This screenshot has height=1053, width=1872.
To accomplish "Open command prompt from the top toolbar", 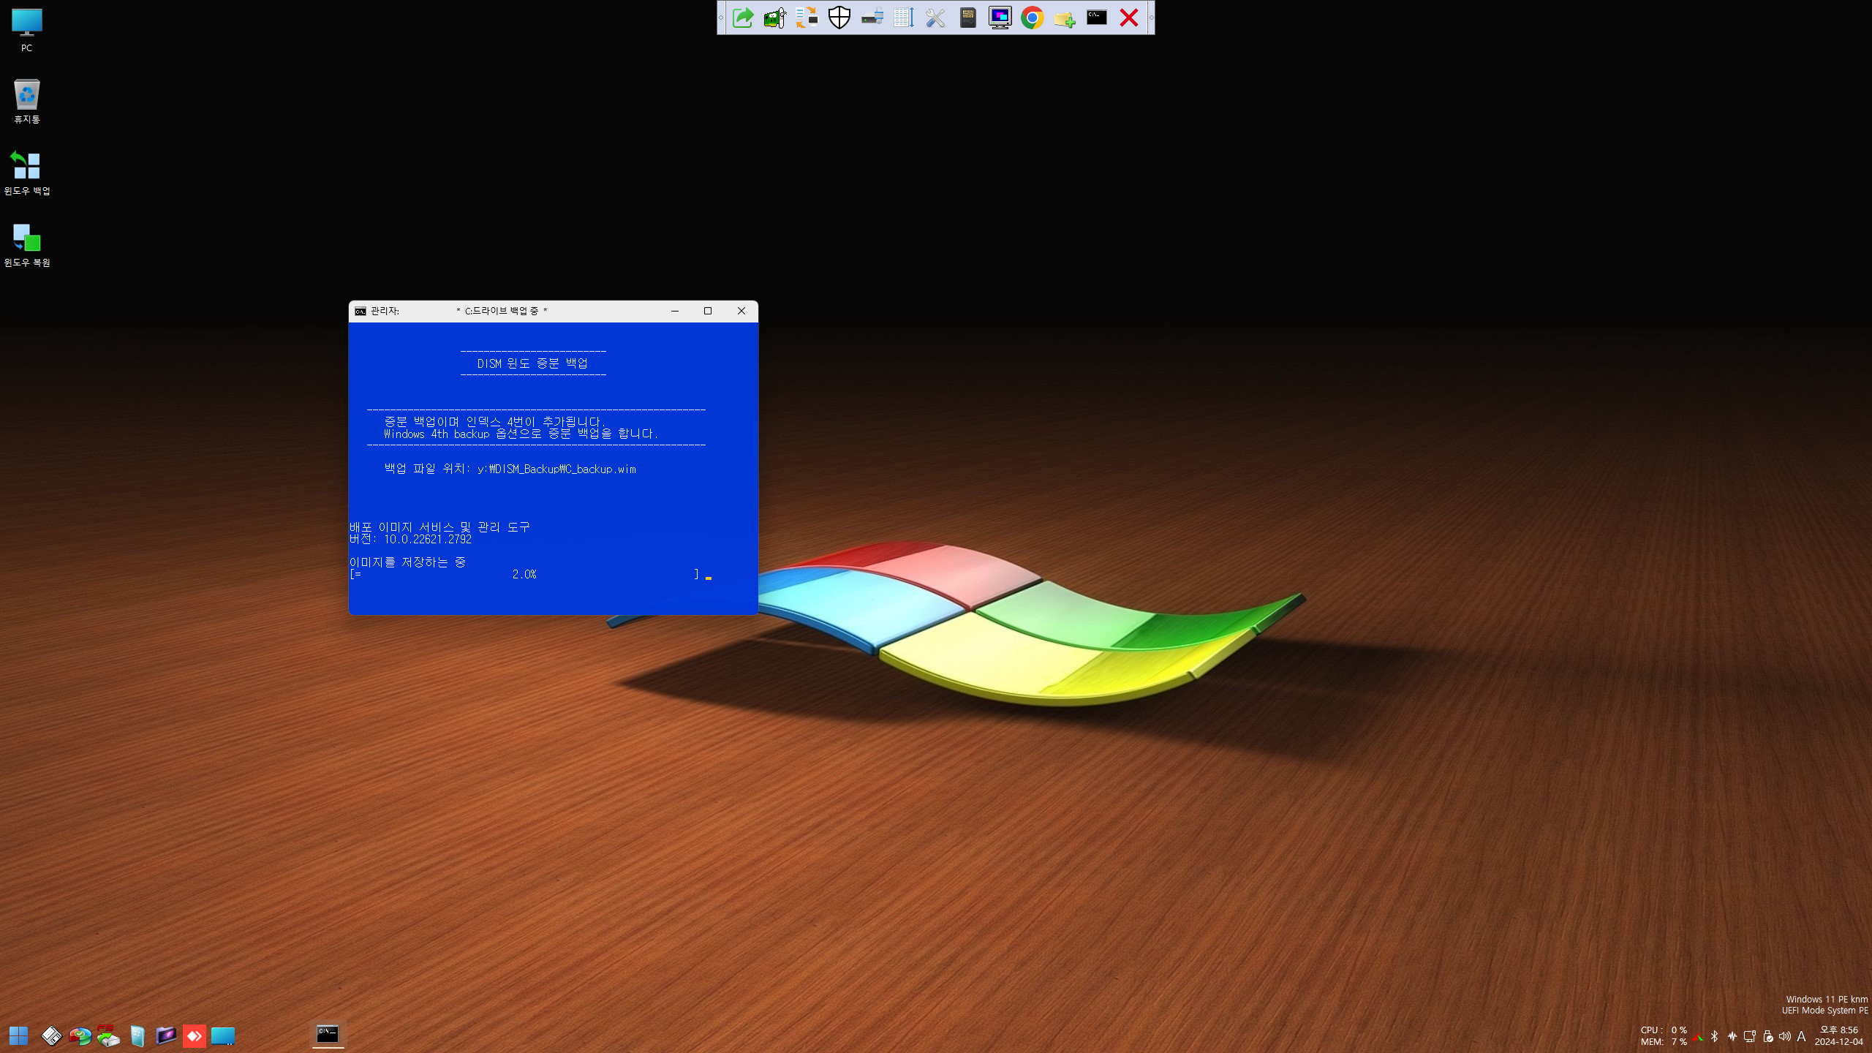I will click(x=1097, y=18).
